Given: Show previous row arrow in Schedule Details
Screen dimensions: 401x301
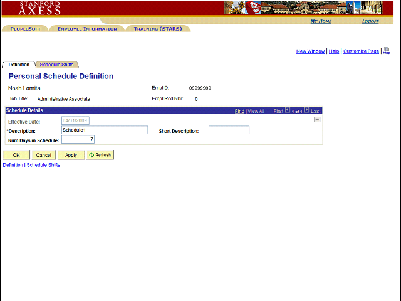Looking at the screenshot, I should coord(288,110).
